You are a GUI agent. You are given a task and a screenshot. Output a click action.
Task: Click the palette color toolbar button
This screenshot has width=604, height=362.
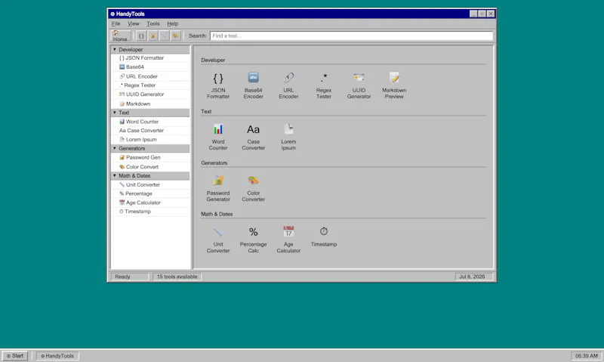point(176,36)
